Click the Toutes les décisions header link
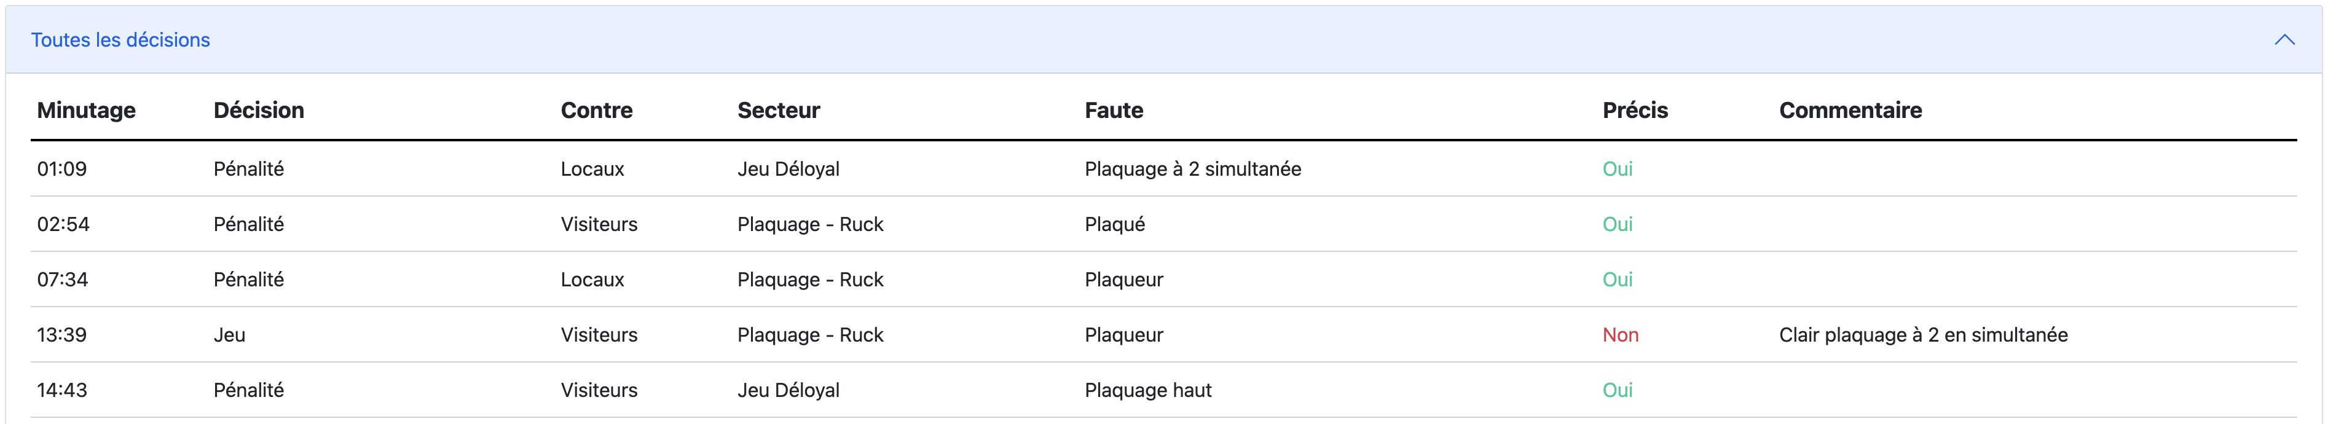The width and height of the screenshot is (2328, 424). (120, 40)
